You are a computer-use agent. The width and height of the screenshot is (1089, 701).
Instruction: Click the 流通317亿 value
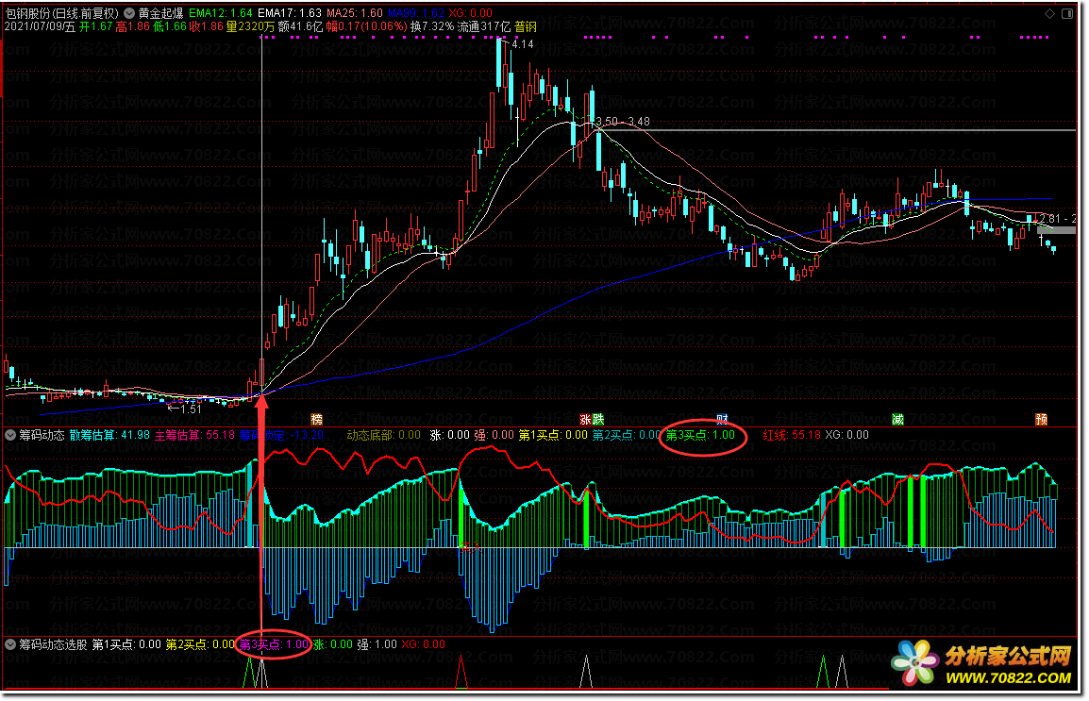pyautogui.click(x=484, y=26)
